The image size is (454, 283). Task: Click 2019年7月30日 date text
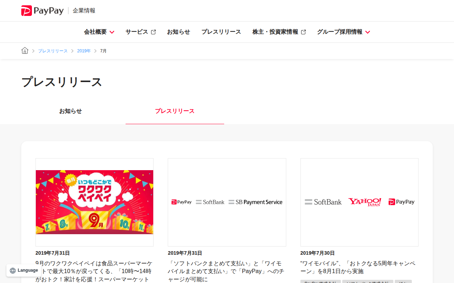(x=317, y=253)
